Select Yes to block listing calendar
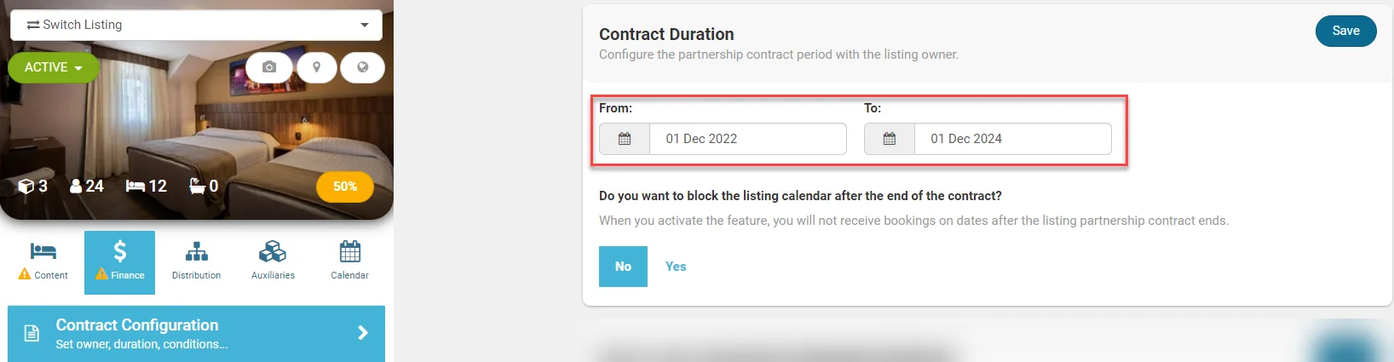This screenshot has height=362, width=1394. click(x=676, y=267)
